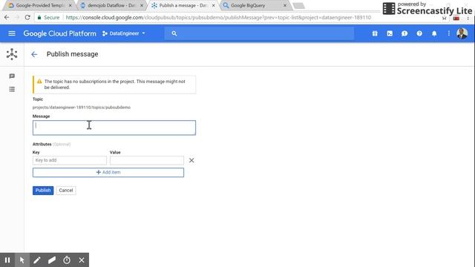Close the Screencastify toolbar
This screenshot has width=475, height=267.
click(x=82, y=260)
